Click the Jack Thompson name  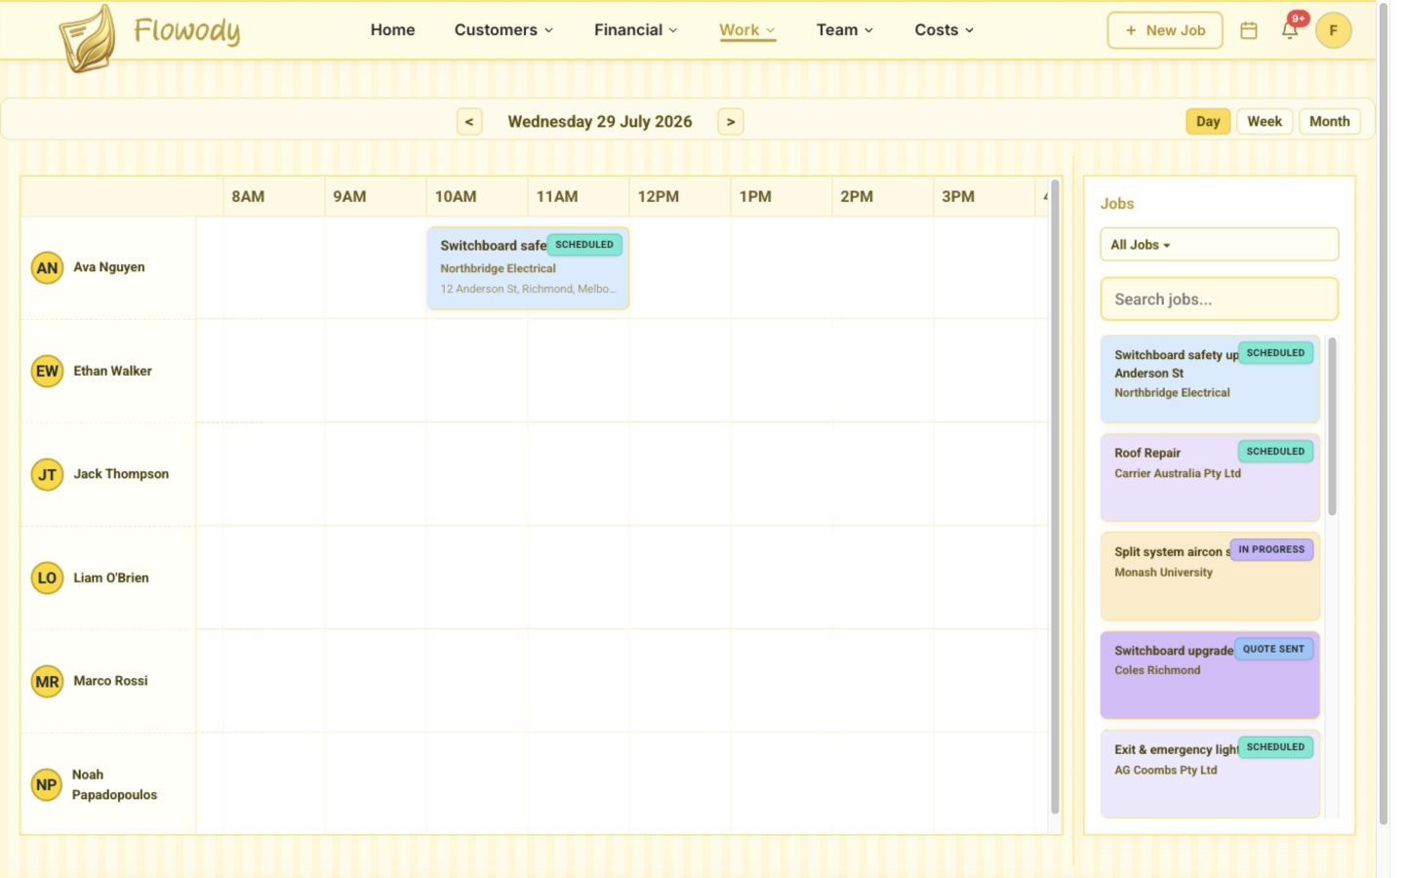click(x=121, y=474)
